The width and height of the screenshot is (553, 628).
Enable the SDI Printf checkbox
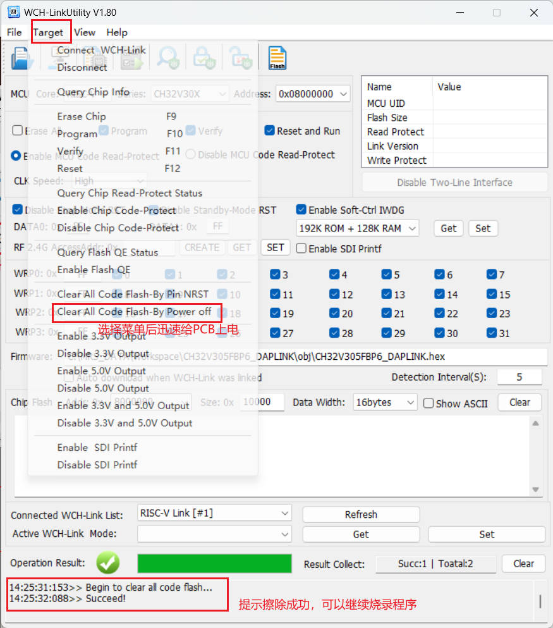tap(301, 249)
